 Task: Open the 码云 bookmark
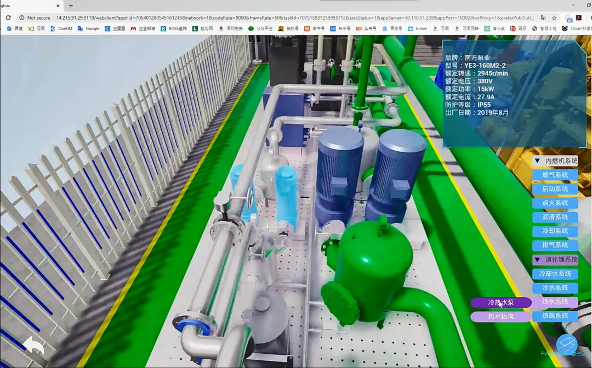[519, 28]
